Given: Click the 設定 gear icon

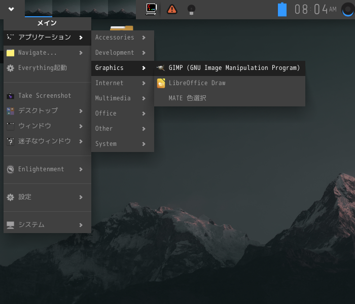Looking at the screenshot, I should (10, 198).
